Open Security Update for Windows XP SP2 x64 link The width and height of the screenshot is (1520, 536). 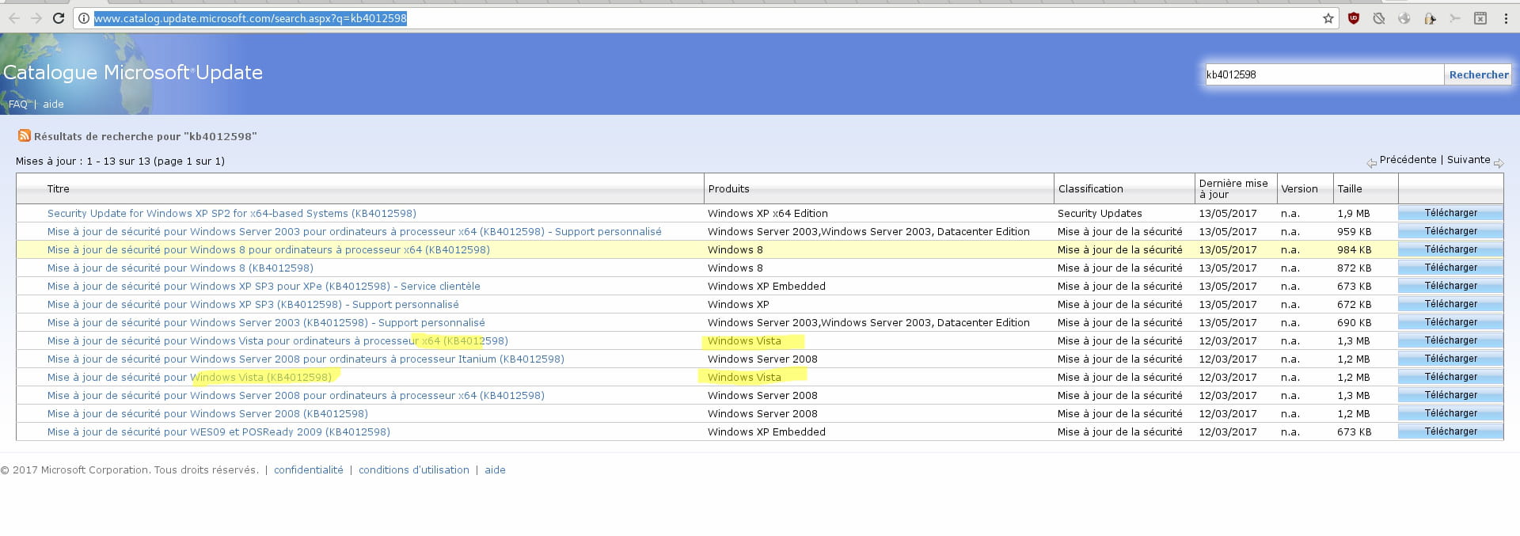coord(231,213)
